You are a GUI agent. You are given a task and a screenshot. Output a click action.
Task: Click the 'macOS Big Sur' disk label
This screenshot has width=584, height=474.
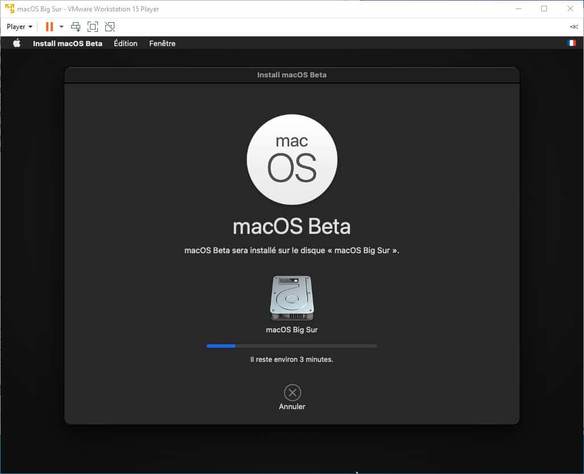pyautogui.click(x=292, y=330)
